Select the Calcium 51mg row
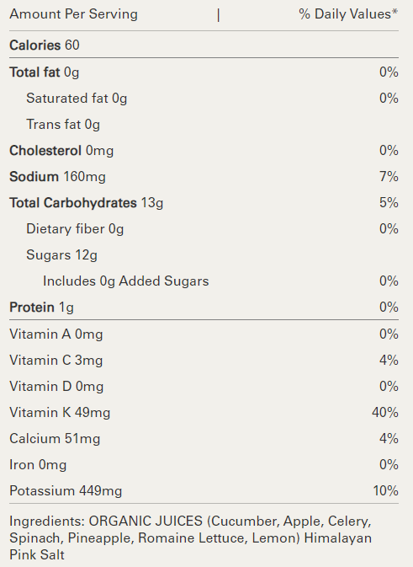The image size is (413, 567). point(204,439)
